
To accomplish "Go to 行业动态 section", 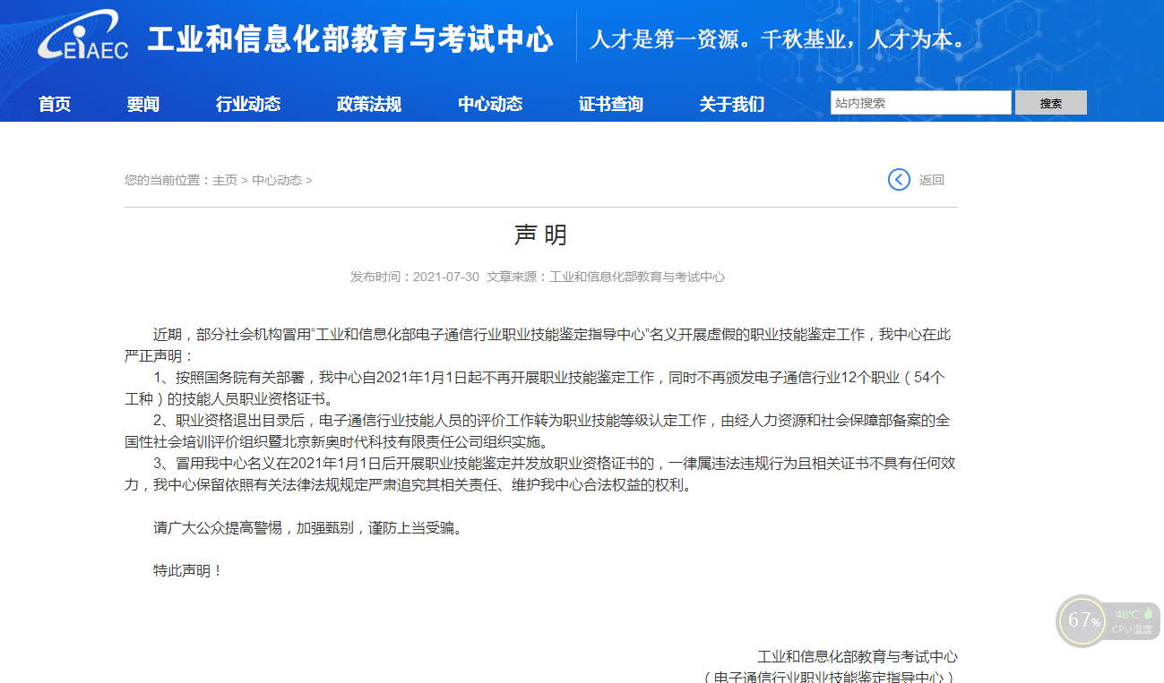I will 248,104.
